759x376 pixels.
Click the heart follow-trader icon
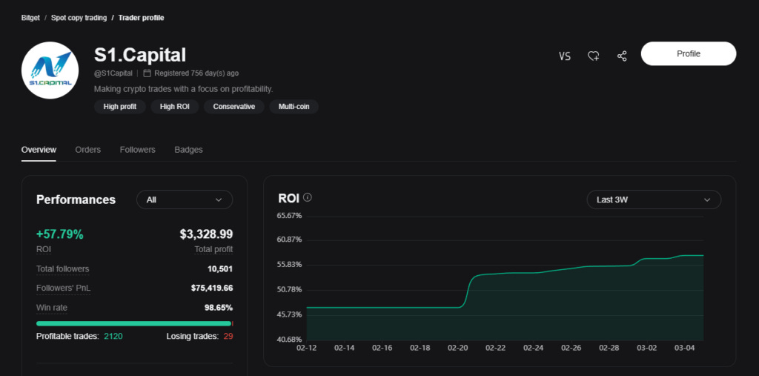(594, 56)
